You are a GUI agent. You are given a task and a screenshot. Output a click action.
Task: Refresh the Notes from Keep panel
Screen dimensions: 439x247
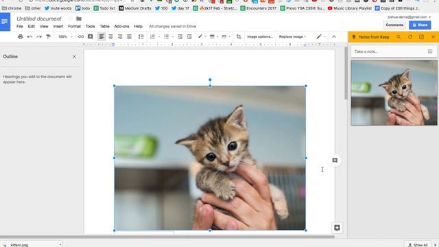pos(410,37)
